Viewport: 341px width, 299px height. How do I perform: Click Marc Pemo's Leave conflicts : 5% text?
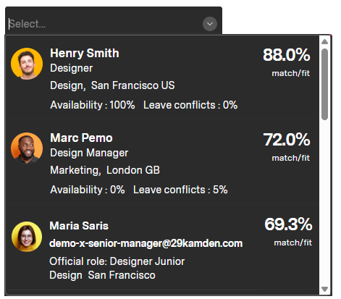click(180, 190)
